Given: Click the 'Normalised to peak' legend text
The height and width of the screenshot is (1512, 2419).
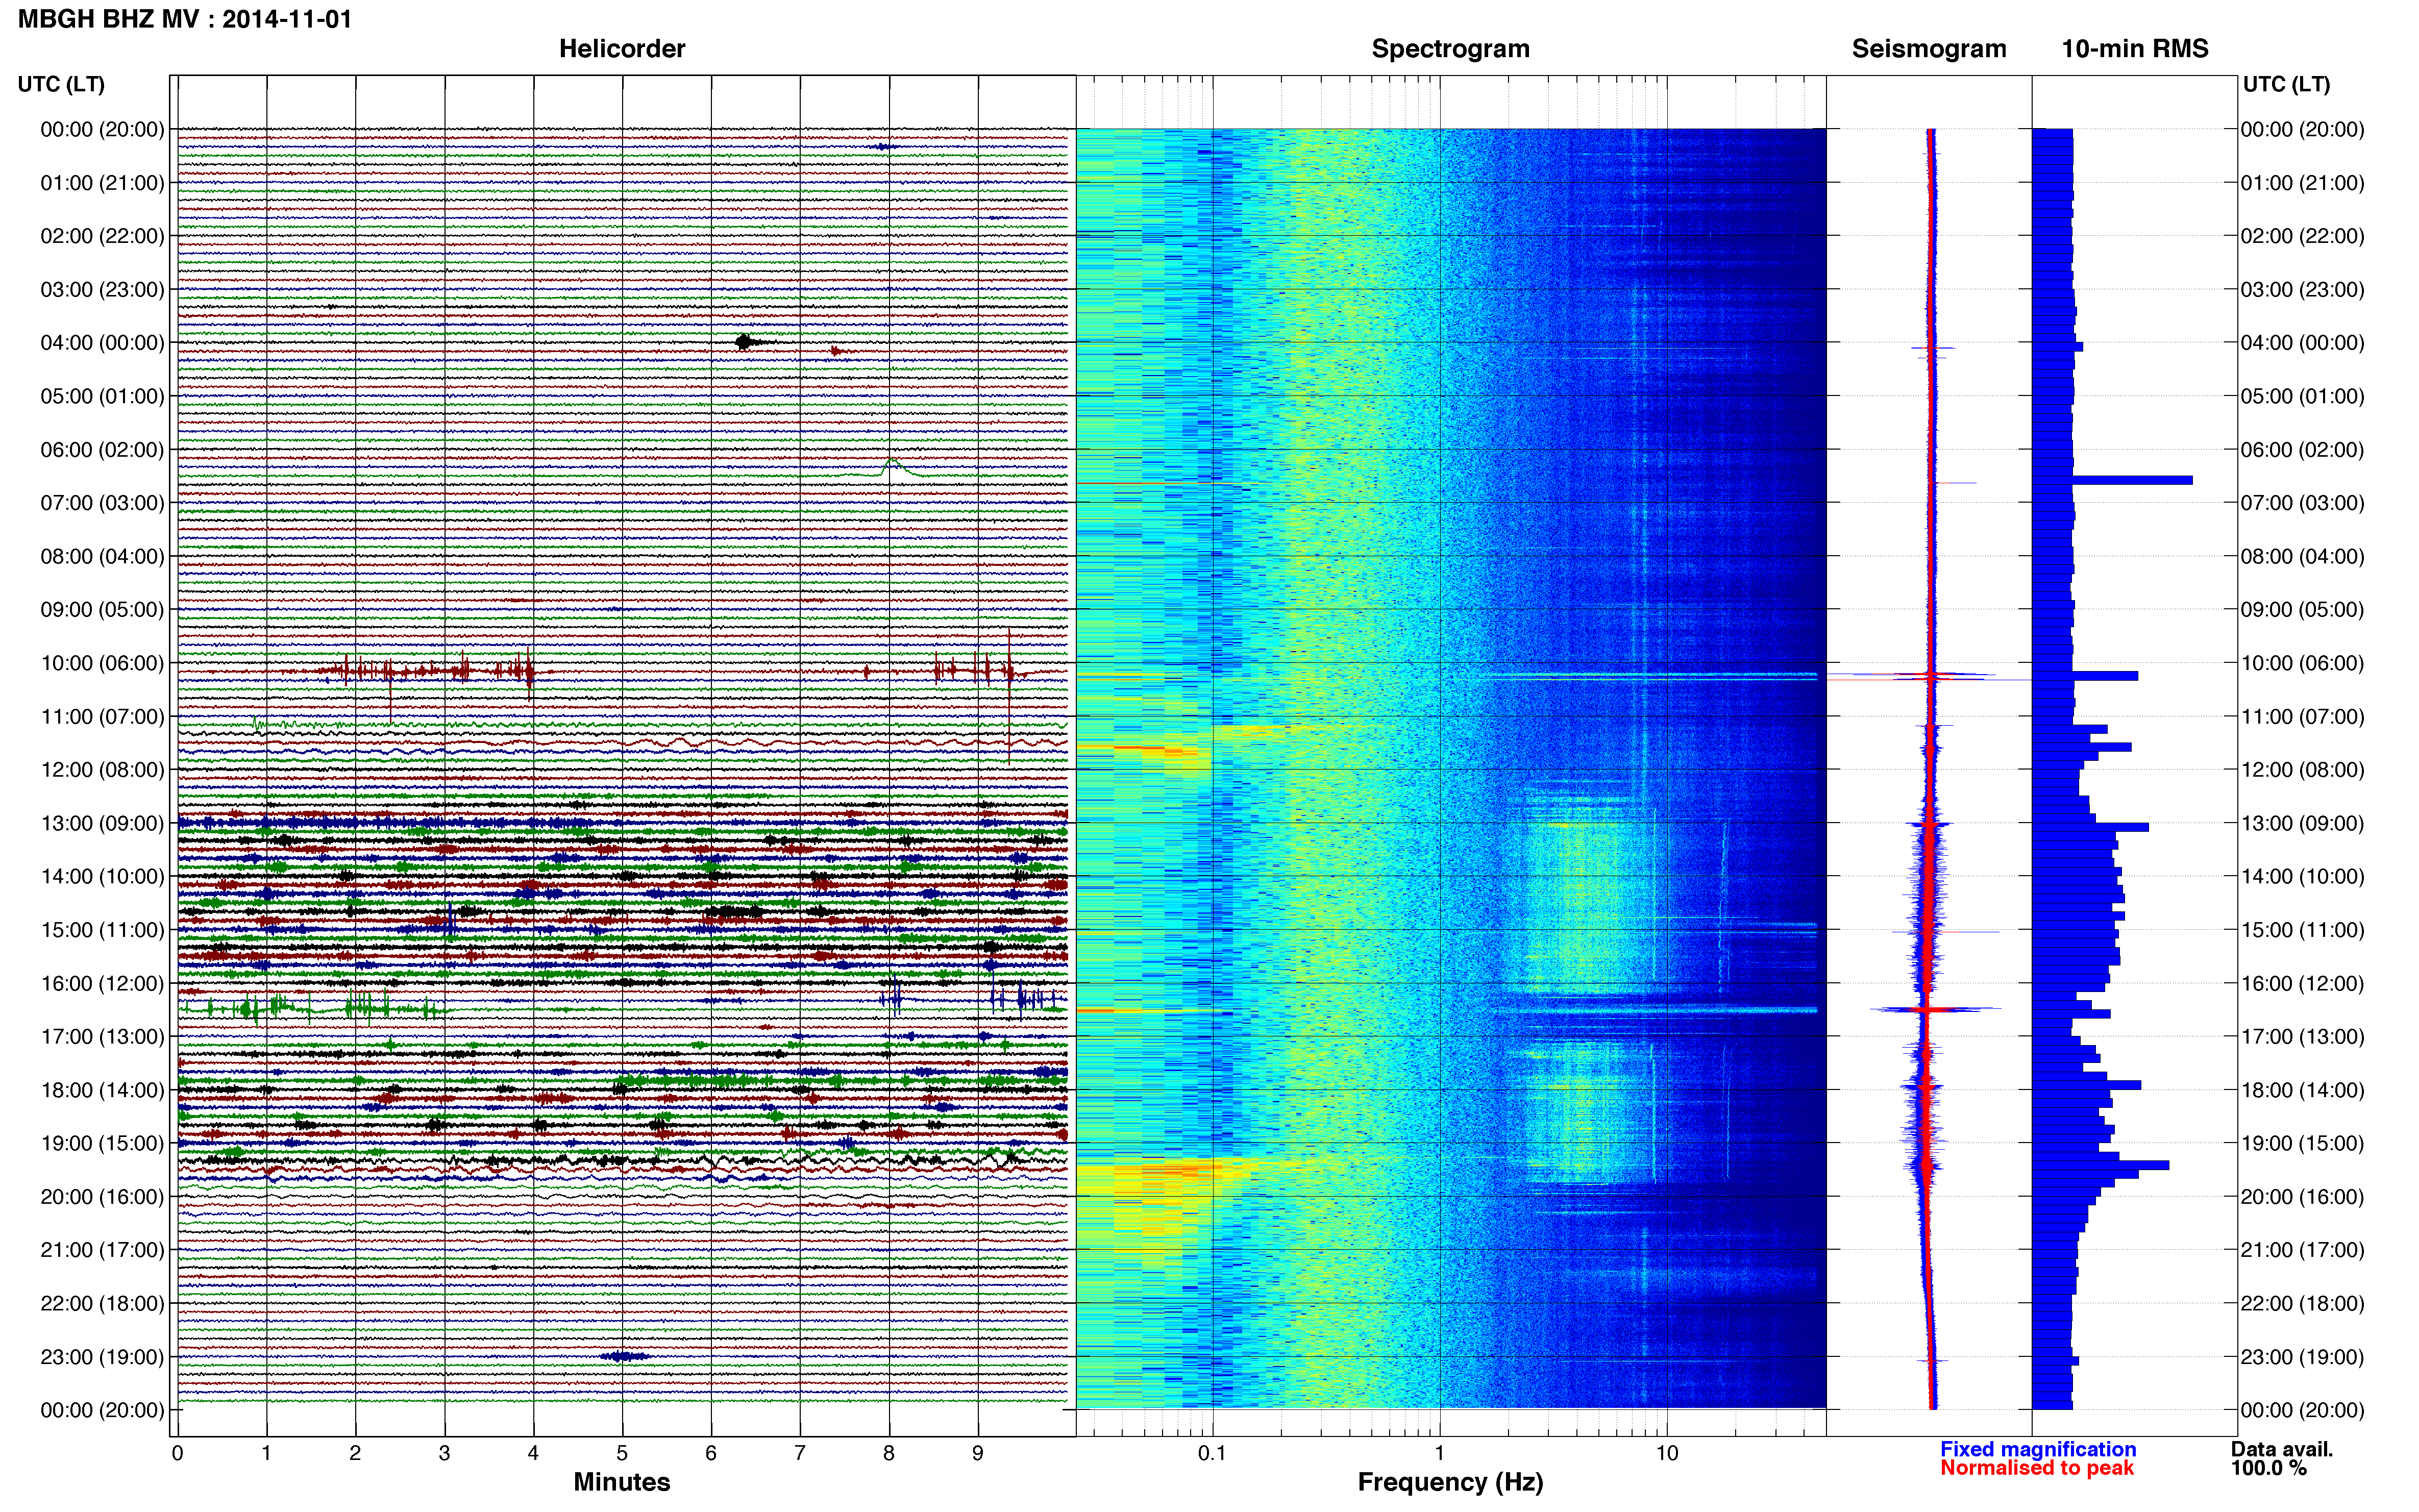Looking at the screenshot, I should click(2036, 1468).
